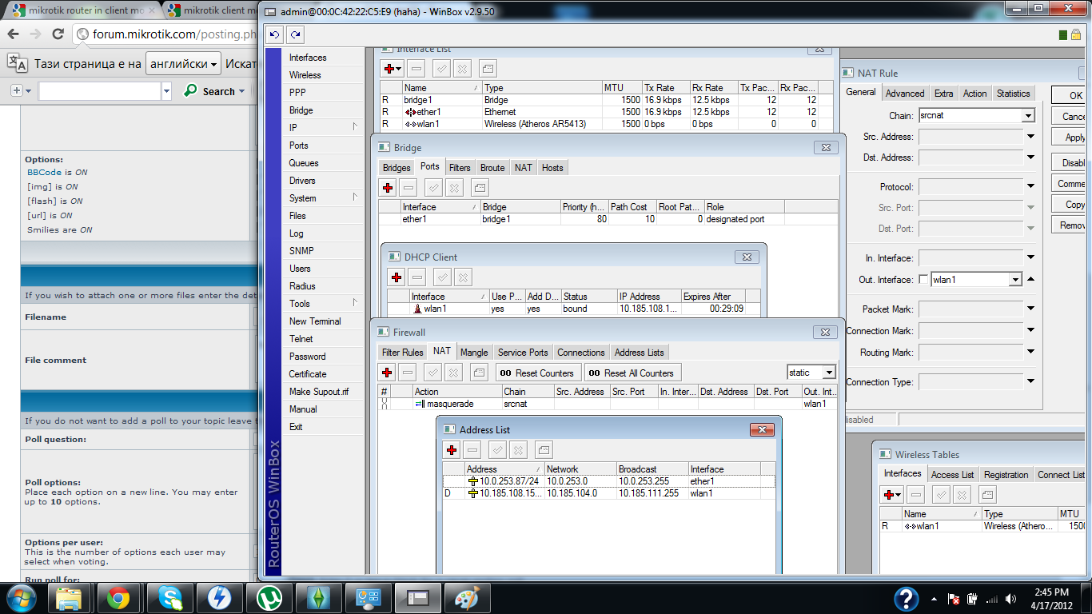
Task: Expand the Src. Address field in NAT Rule
Action: 1030,137
